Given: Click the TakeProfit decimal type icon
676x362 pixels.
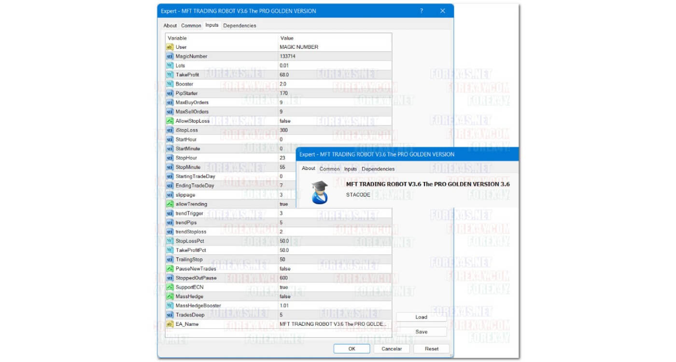Looking at the screenshot, I should [x=169, y=75].
